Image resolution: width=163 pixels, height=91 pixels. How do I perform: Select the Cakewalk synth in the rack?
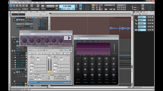[x=142, y=24]
